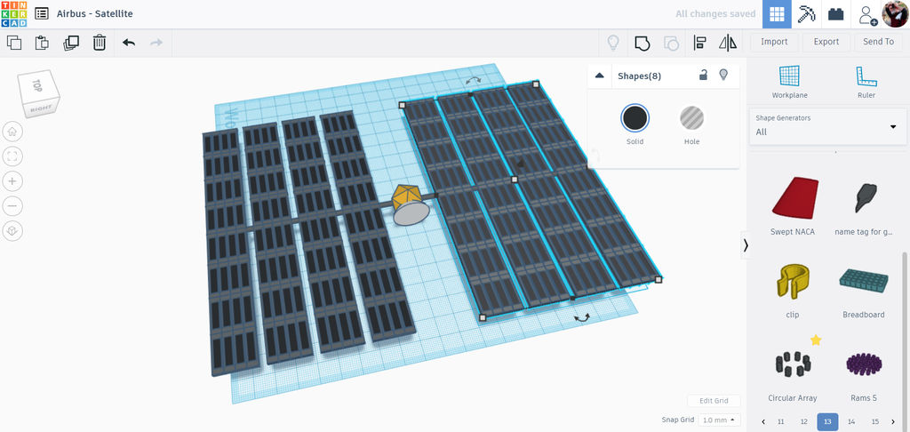Click the Paste tool icon

click(x=42, y=43)
